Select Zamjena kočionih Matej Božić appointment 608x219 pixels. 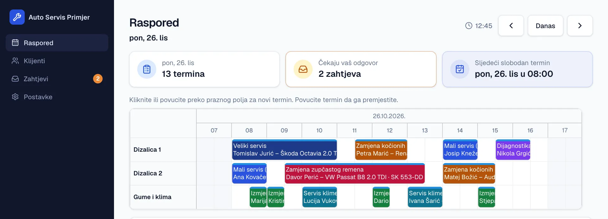coord(469,173)
